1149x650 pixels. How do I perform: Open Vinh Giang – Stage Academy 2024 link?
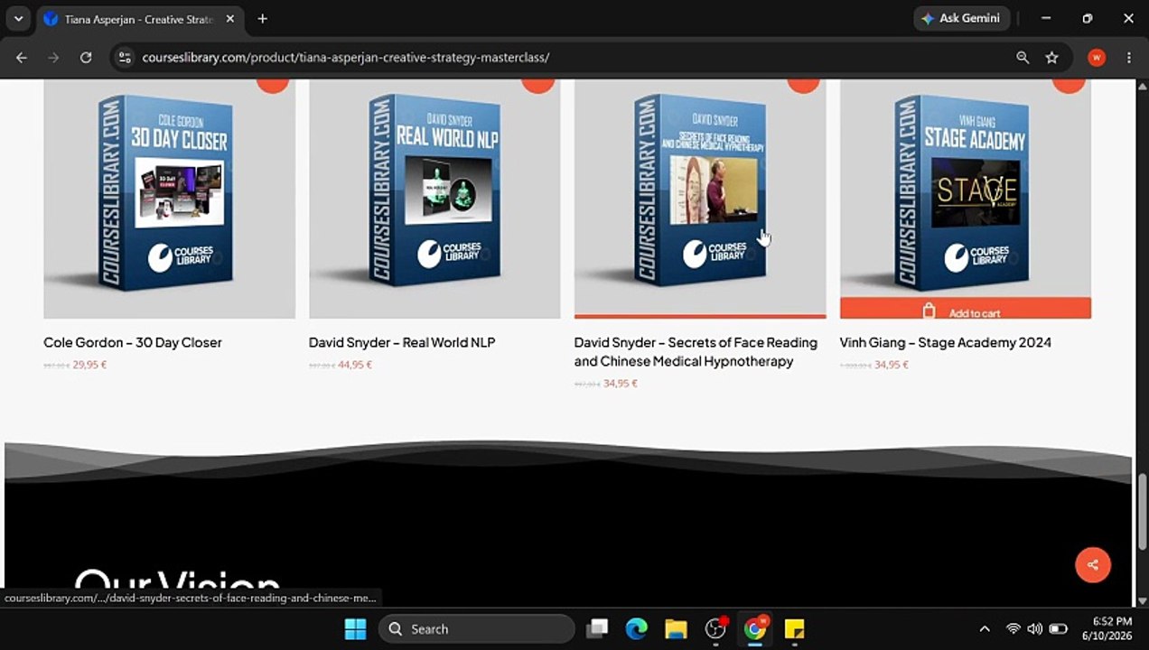pos(945,342)
